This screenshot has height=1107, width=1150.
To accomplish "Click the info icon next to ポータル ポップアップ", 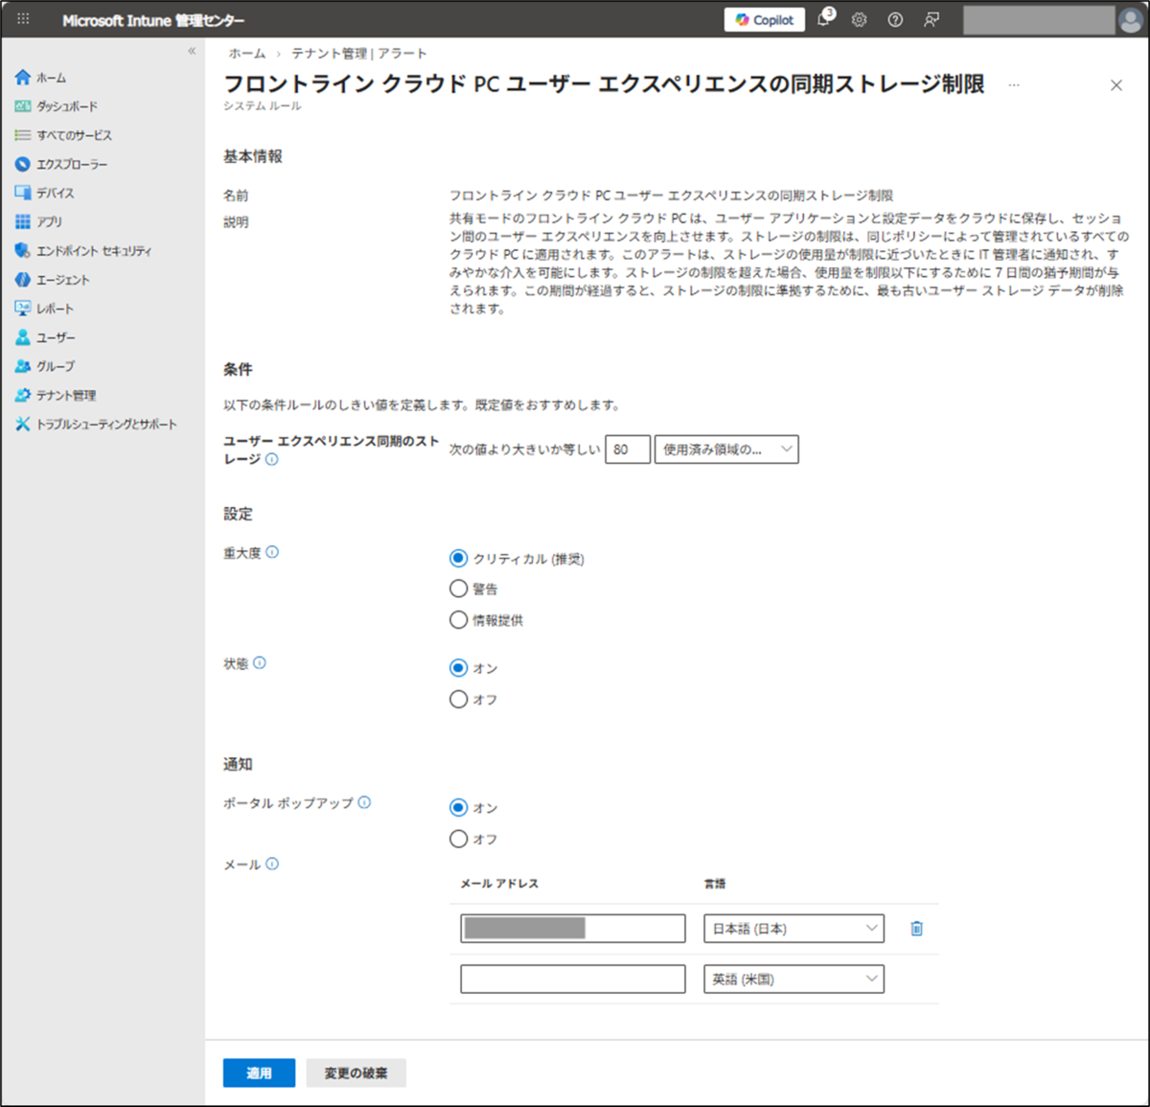I will point(364,802).
